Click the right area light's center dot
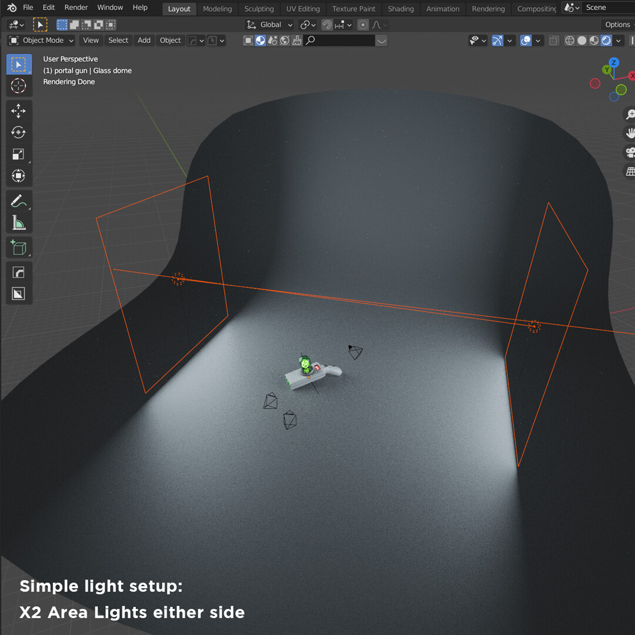The height and width of the screenshot is (635, 635). tap(534, 326)
